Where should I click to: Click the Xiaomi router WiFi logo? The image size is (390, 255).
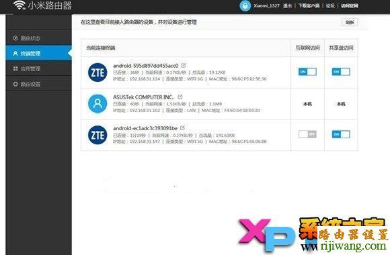[19, 5]
